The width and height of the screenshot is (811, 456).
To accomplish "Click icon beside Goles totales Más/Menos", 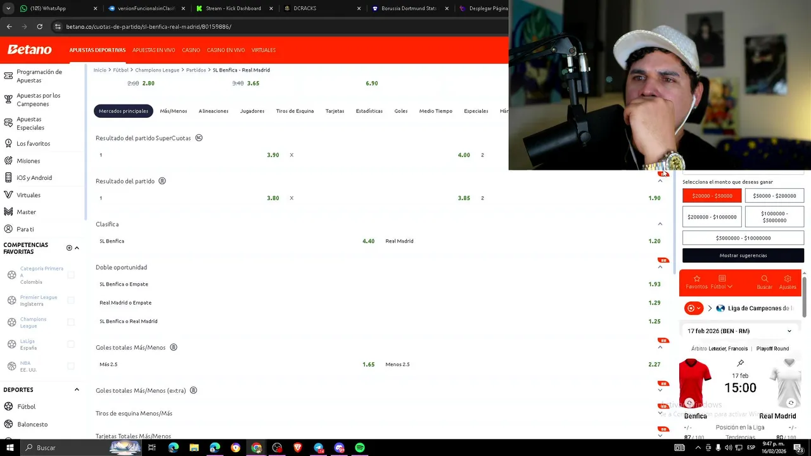I will tap(174, 347).
